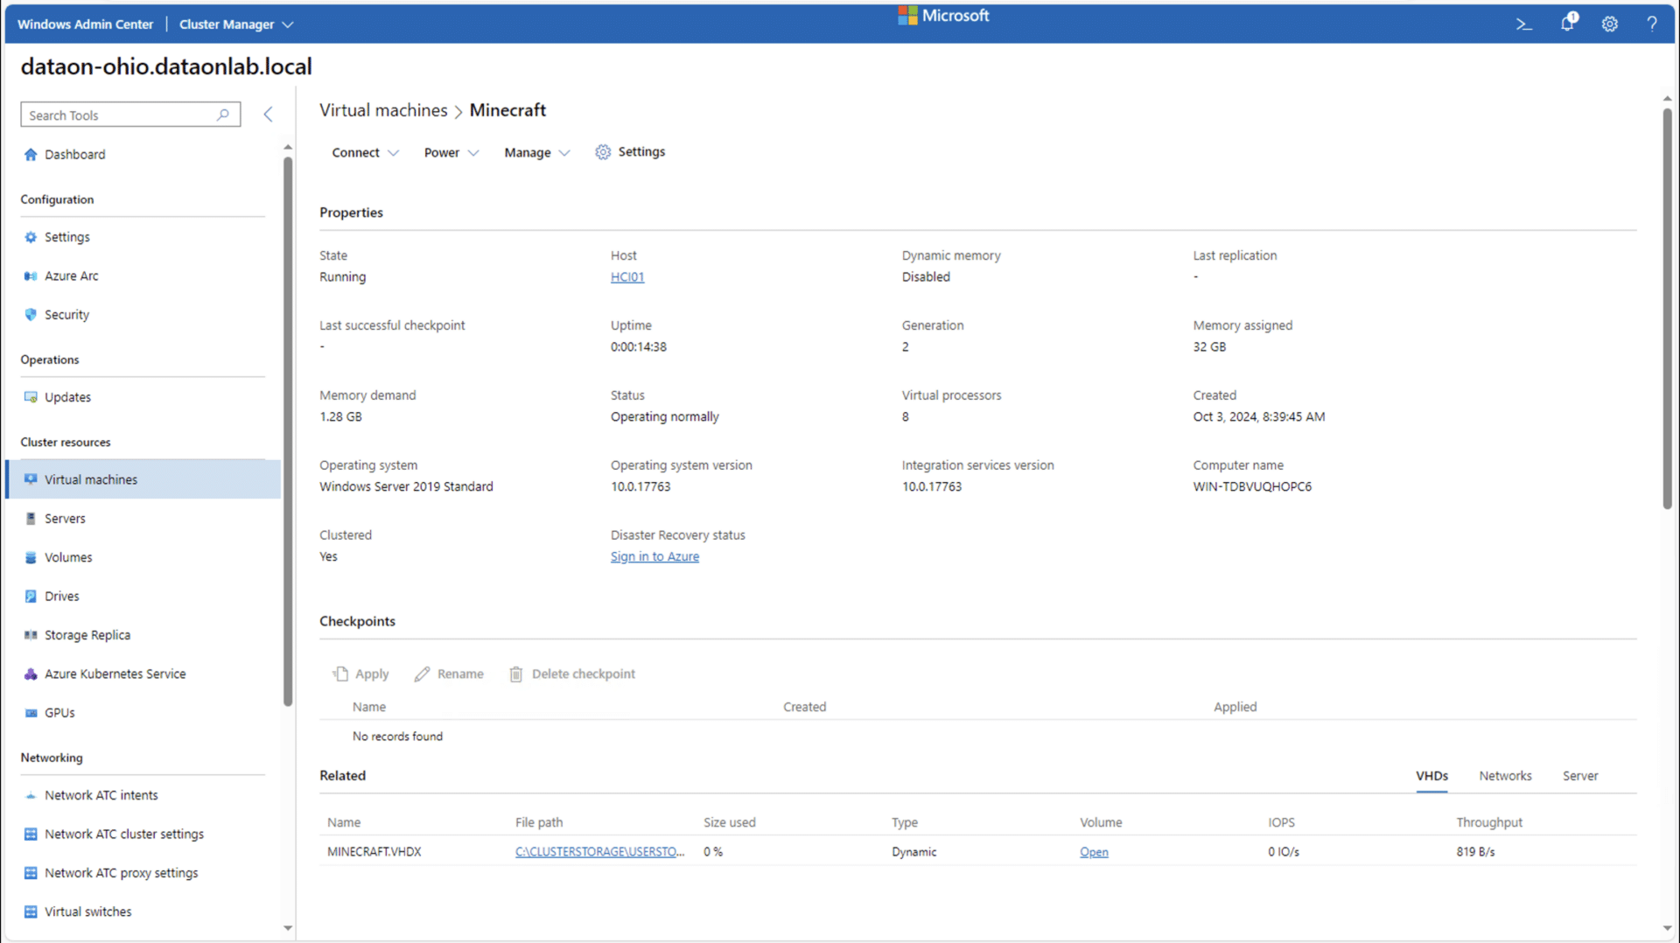Click the Rename pencil icon
This screenshot has width=1680, height=943.
pyautogui.click(x=422, y=674)
